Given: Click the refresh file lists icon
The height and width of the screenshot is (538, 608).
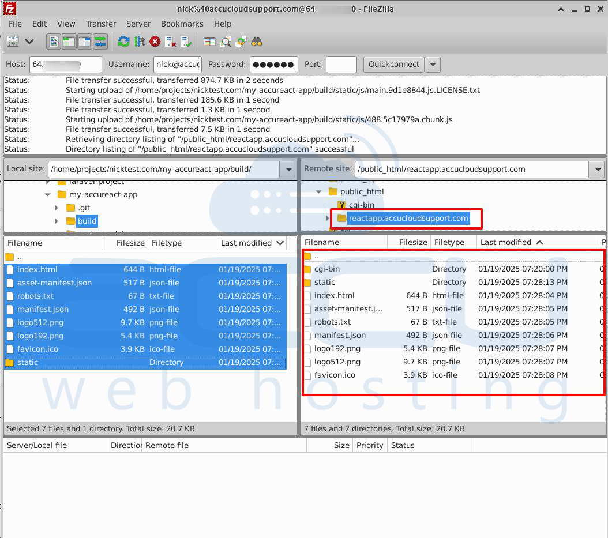Looking at the screenshot, I should tap(123, 42).
